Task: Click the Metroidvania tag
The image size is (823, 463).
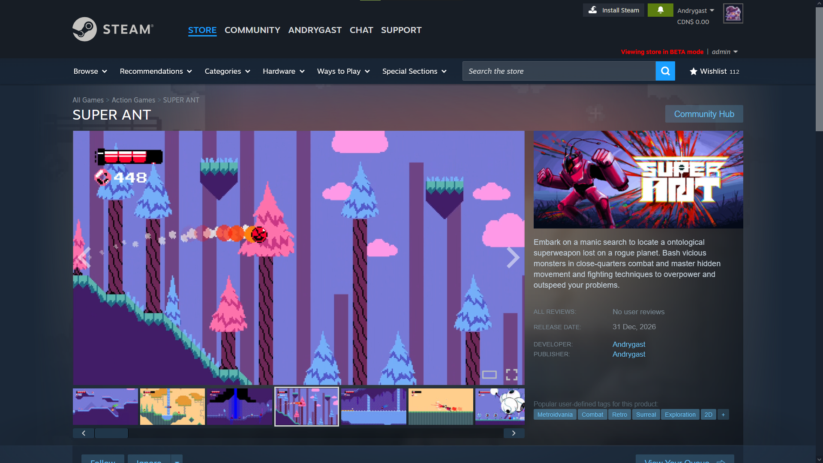Action: click(555, 415)
